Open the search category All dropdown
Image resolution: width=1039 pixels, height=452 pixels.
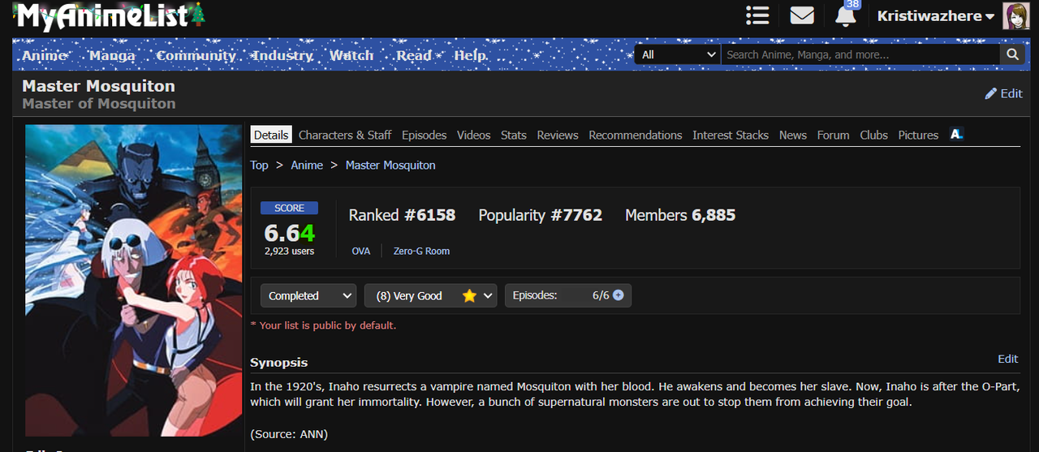coord(678,54)
